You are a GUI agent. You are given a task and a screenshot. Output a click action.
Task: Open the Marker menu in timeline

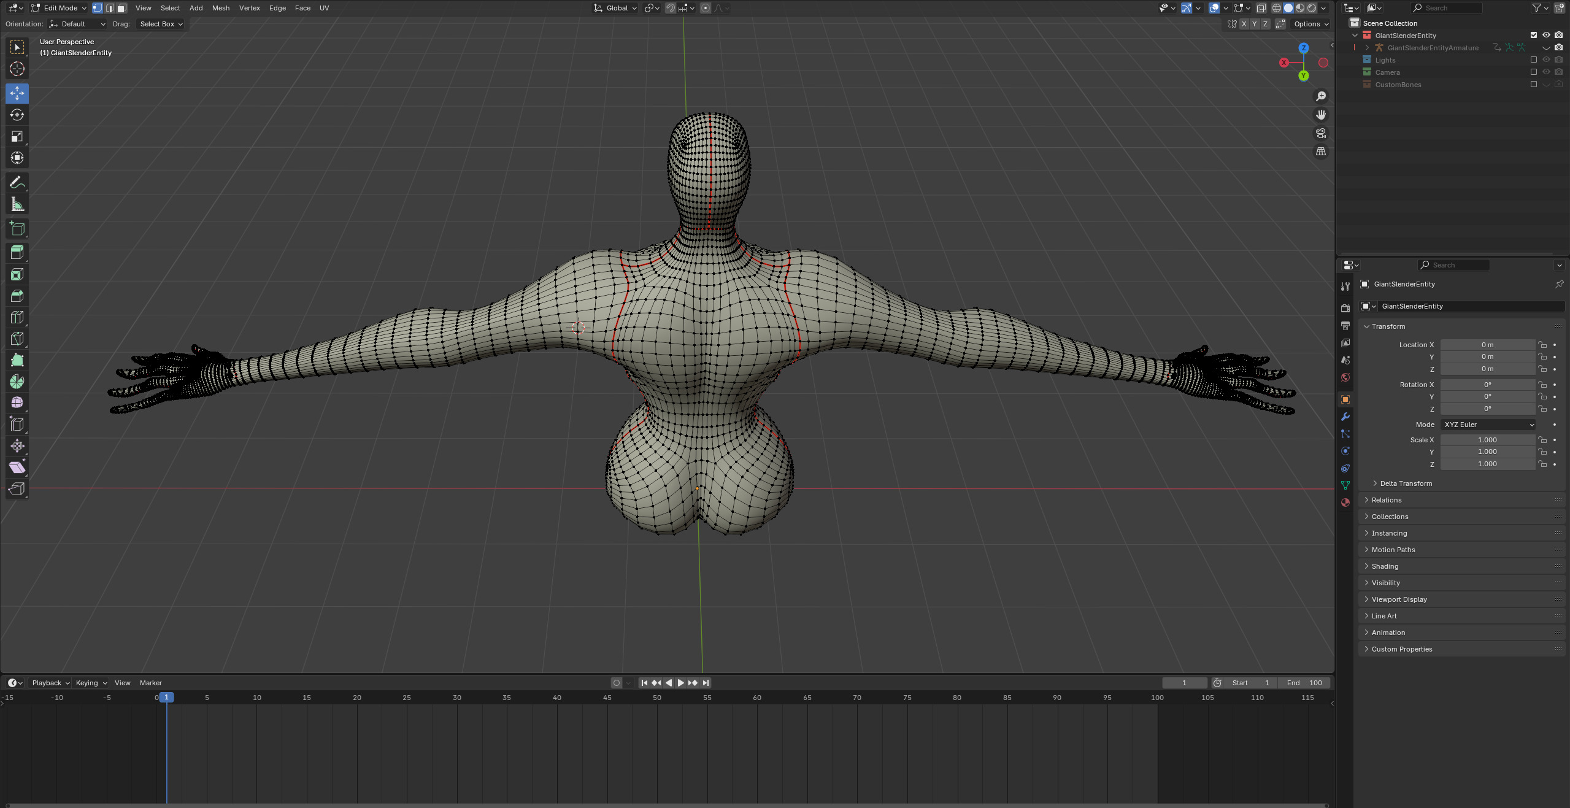(151, 683)
